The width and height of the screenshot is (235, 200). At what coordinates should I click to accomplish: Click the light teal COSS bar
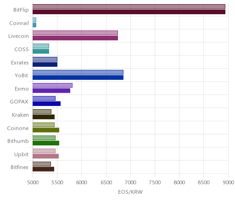(x=41, y=46)
